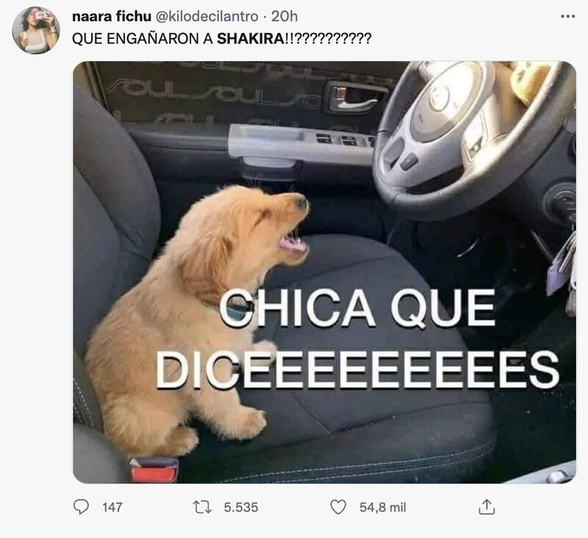Click the display name naara fichu
The image size is (588, 538).
112,16
